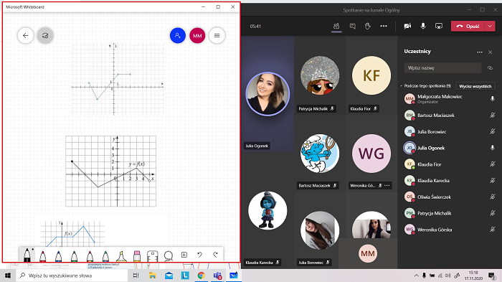Go back with Whiteboard arrow button

click(x=26, y=36)
